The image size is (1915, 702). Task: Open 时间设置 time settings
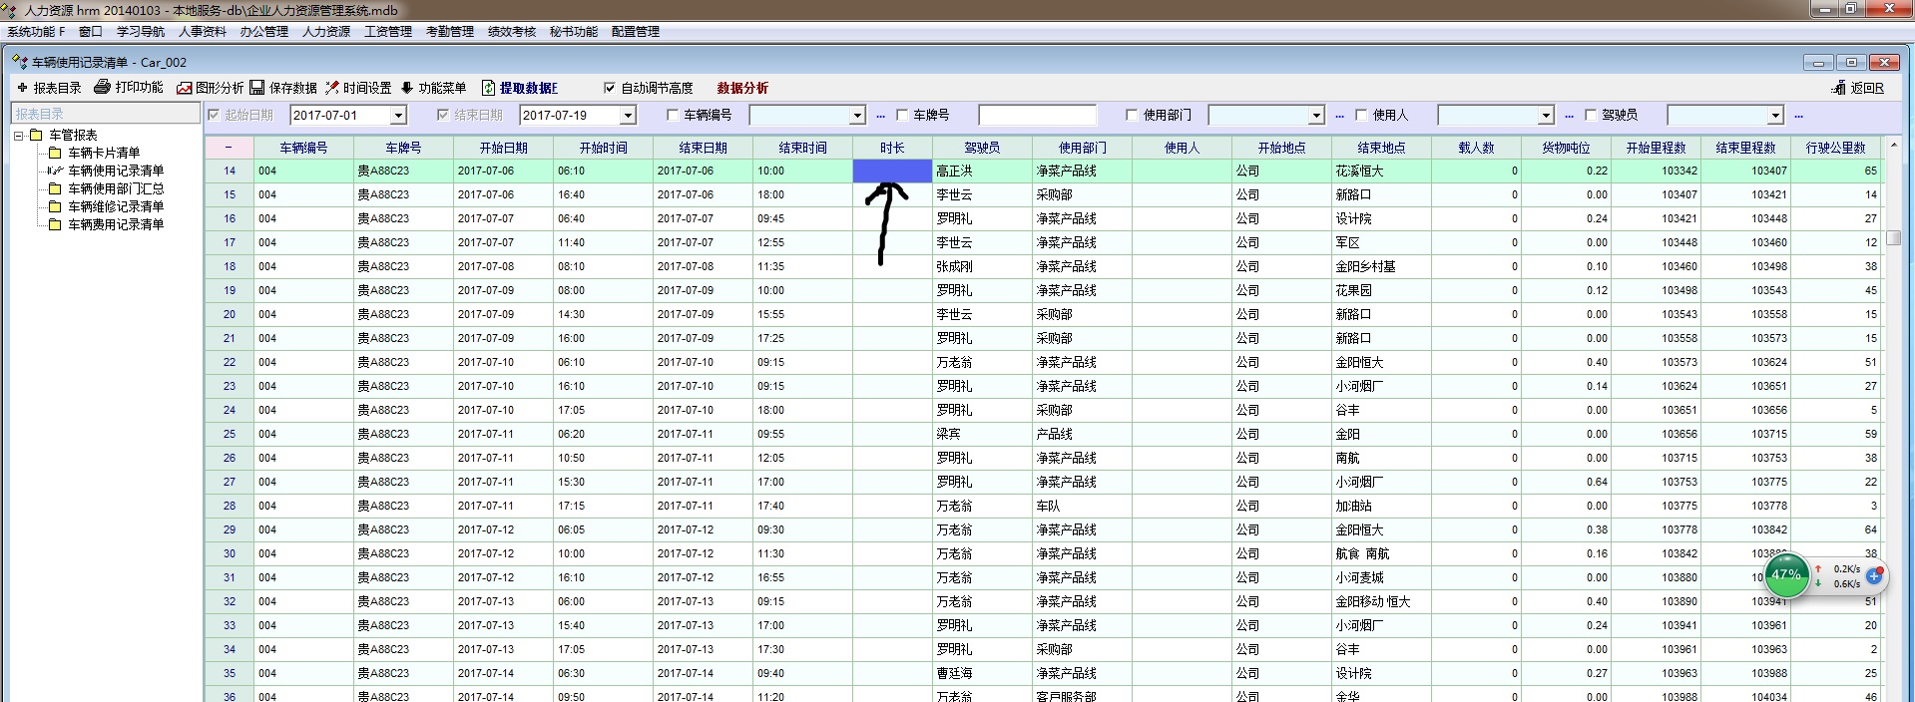(333, 88)
